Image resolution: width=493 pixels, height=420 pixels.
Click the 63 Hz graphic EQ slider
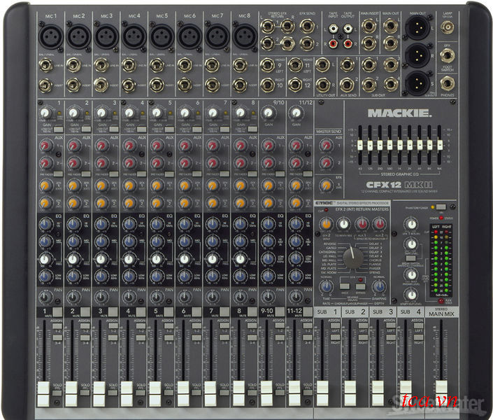(x=360, y=145)
